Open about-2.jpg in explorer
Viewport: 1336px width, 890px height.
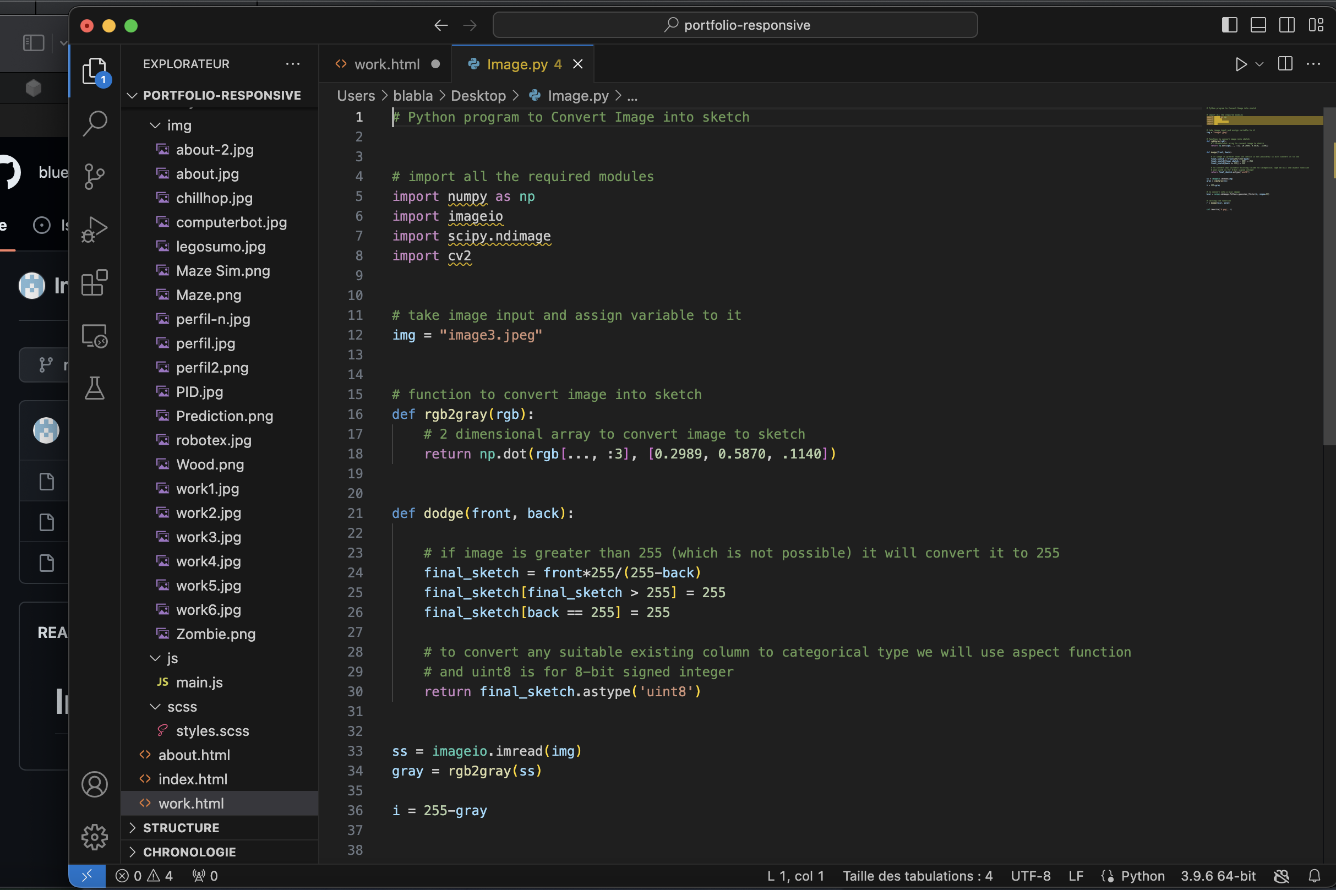click(220, 149)
